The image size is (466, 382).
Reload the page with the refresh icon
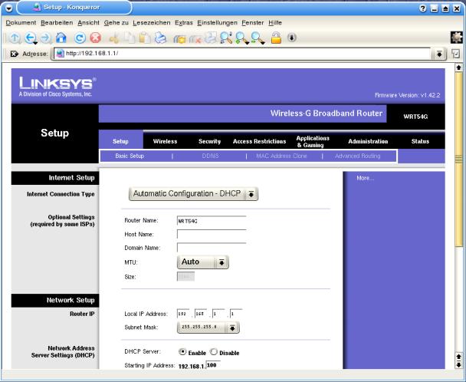pyautogui.click(x=80, y=38)
